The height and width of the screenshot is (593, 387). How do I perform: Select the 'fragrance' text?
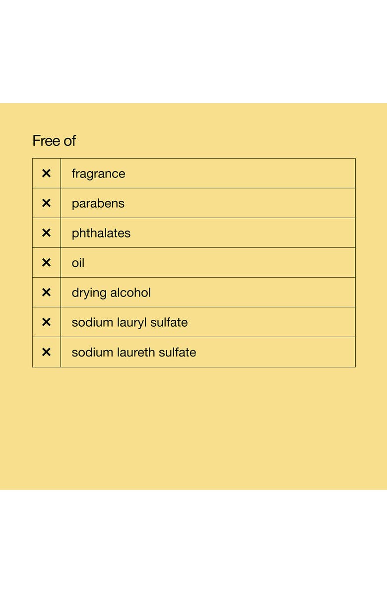[x=98, y=174]
